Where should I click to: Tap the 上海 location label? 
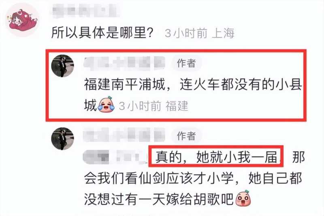(223, 33)
